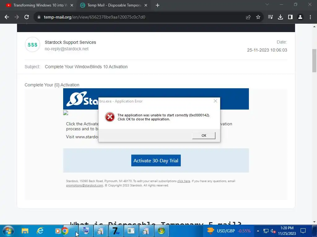Screen dimensions: 317x237
Task: Open Chrome downloads
Action: point(280,17)
